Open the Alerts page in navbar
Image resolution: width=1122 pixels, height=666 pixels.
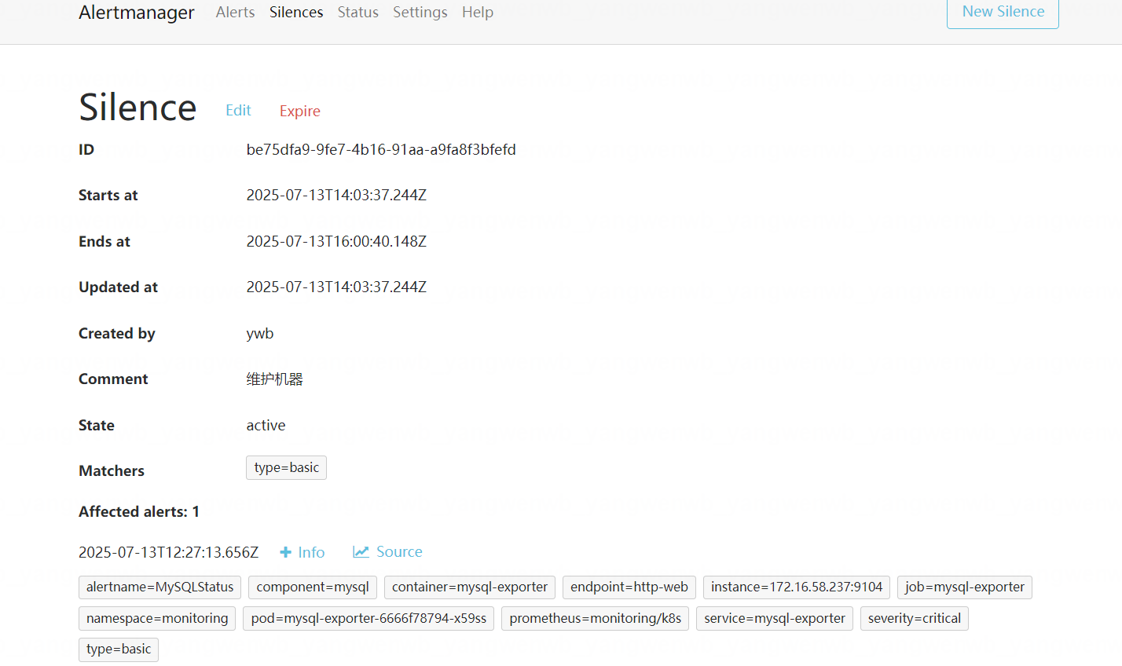pos(235,13)
